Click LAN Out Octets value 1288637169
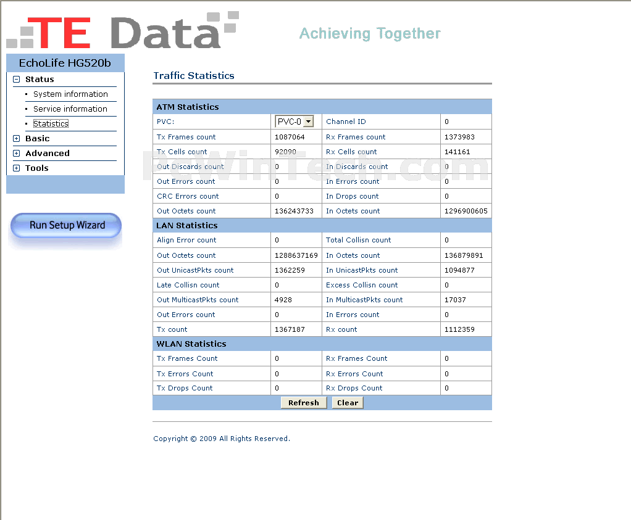 point(296,255)
